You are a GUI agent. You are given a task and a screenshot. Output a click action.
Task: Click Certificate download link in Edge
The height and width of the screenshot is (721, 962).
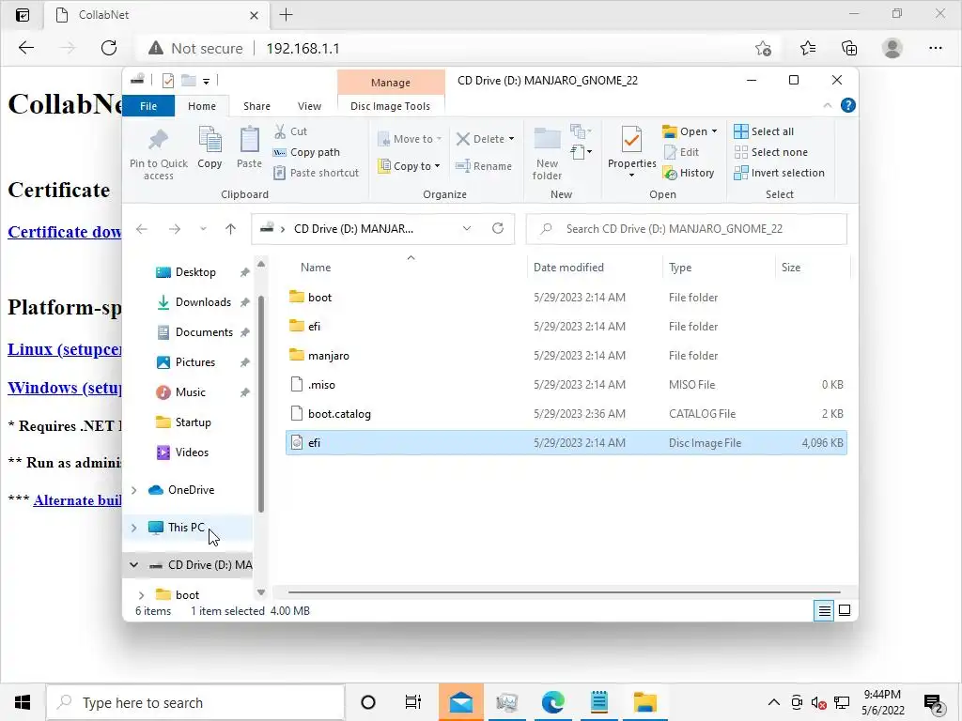[x=65, y=232]
